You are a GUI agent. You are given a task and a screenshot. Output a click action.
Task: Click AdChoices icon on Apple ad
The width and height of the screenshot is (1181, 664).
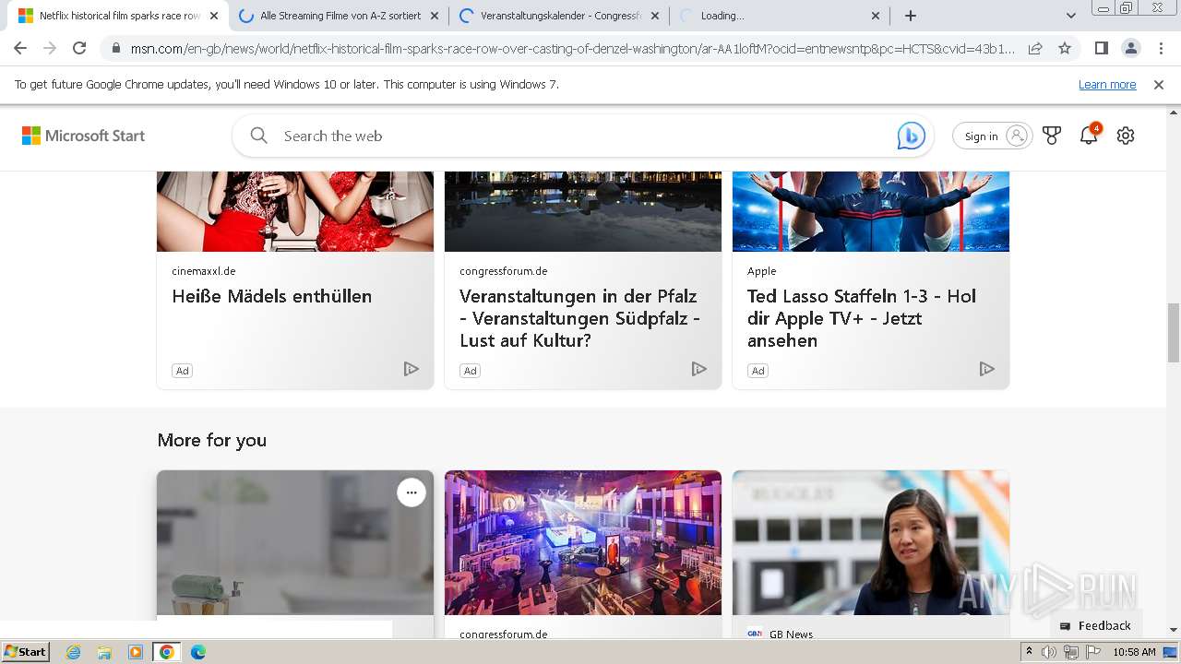coord(987,369)
